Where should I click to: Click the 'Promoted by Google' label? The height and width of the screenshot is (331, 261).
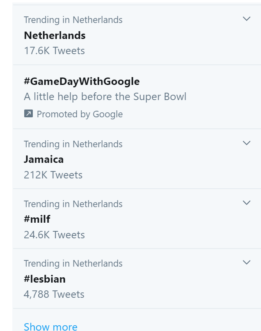(80, 114)
